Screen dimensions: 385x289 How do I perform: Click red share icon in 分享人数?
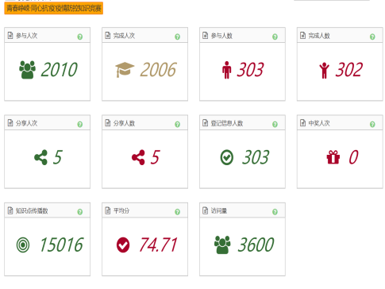click(x=138, y=157)
